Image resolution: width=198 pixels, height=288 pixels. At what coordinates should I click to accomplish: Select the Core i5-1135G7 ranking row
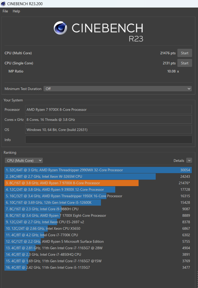coord(98,267)
